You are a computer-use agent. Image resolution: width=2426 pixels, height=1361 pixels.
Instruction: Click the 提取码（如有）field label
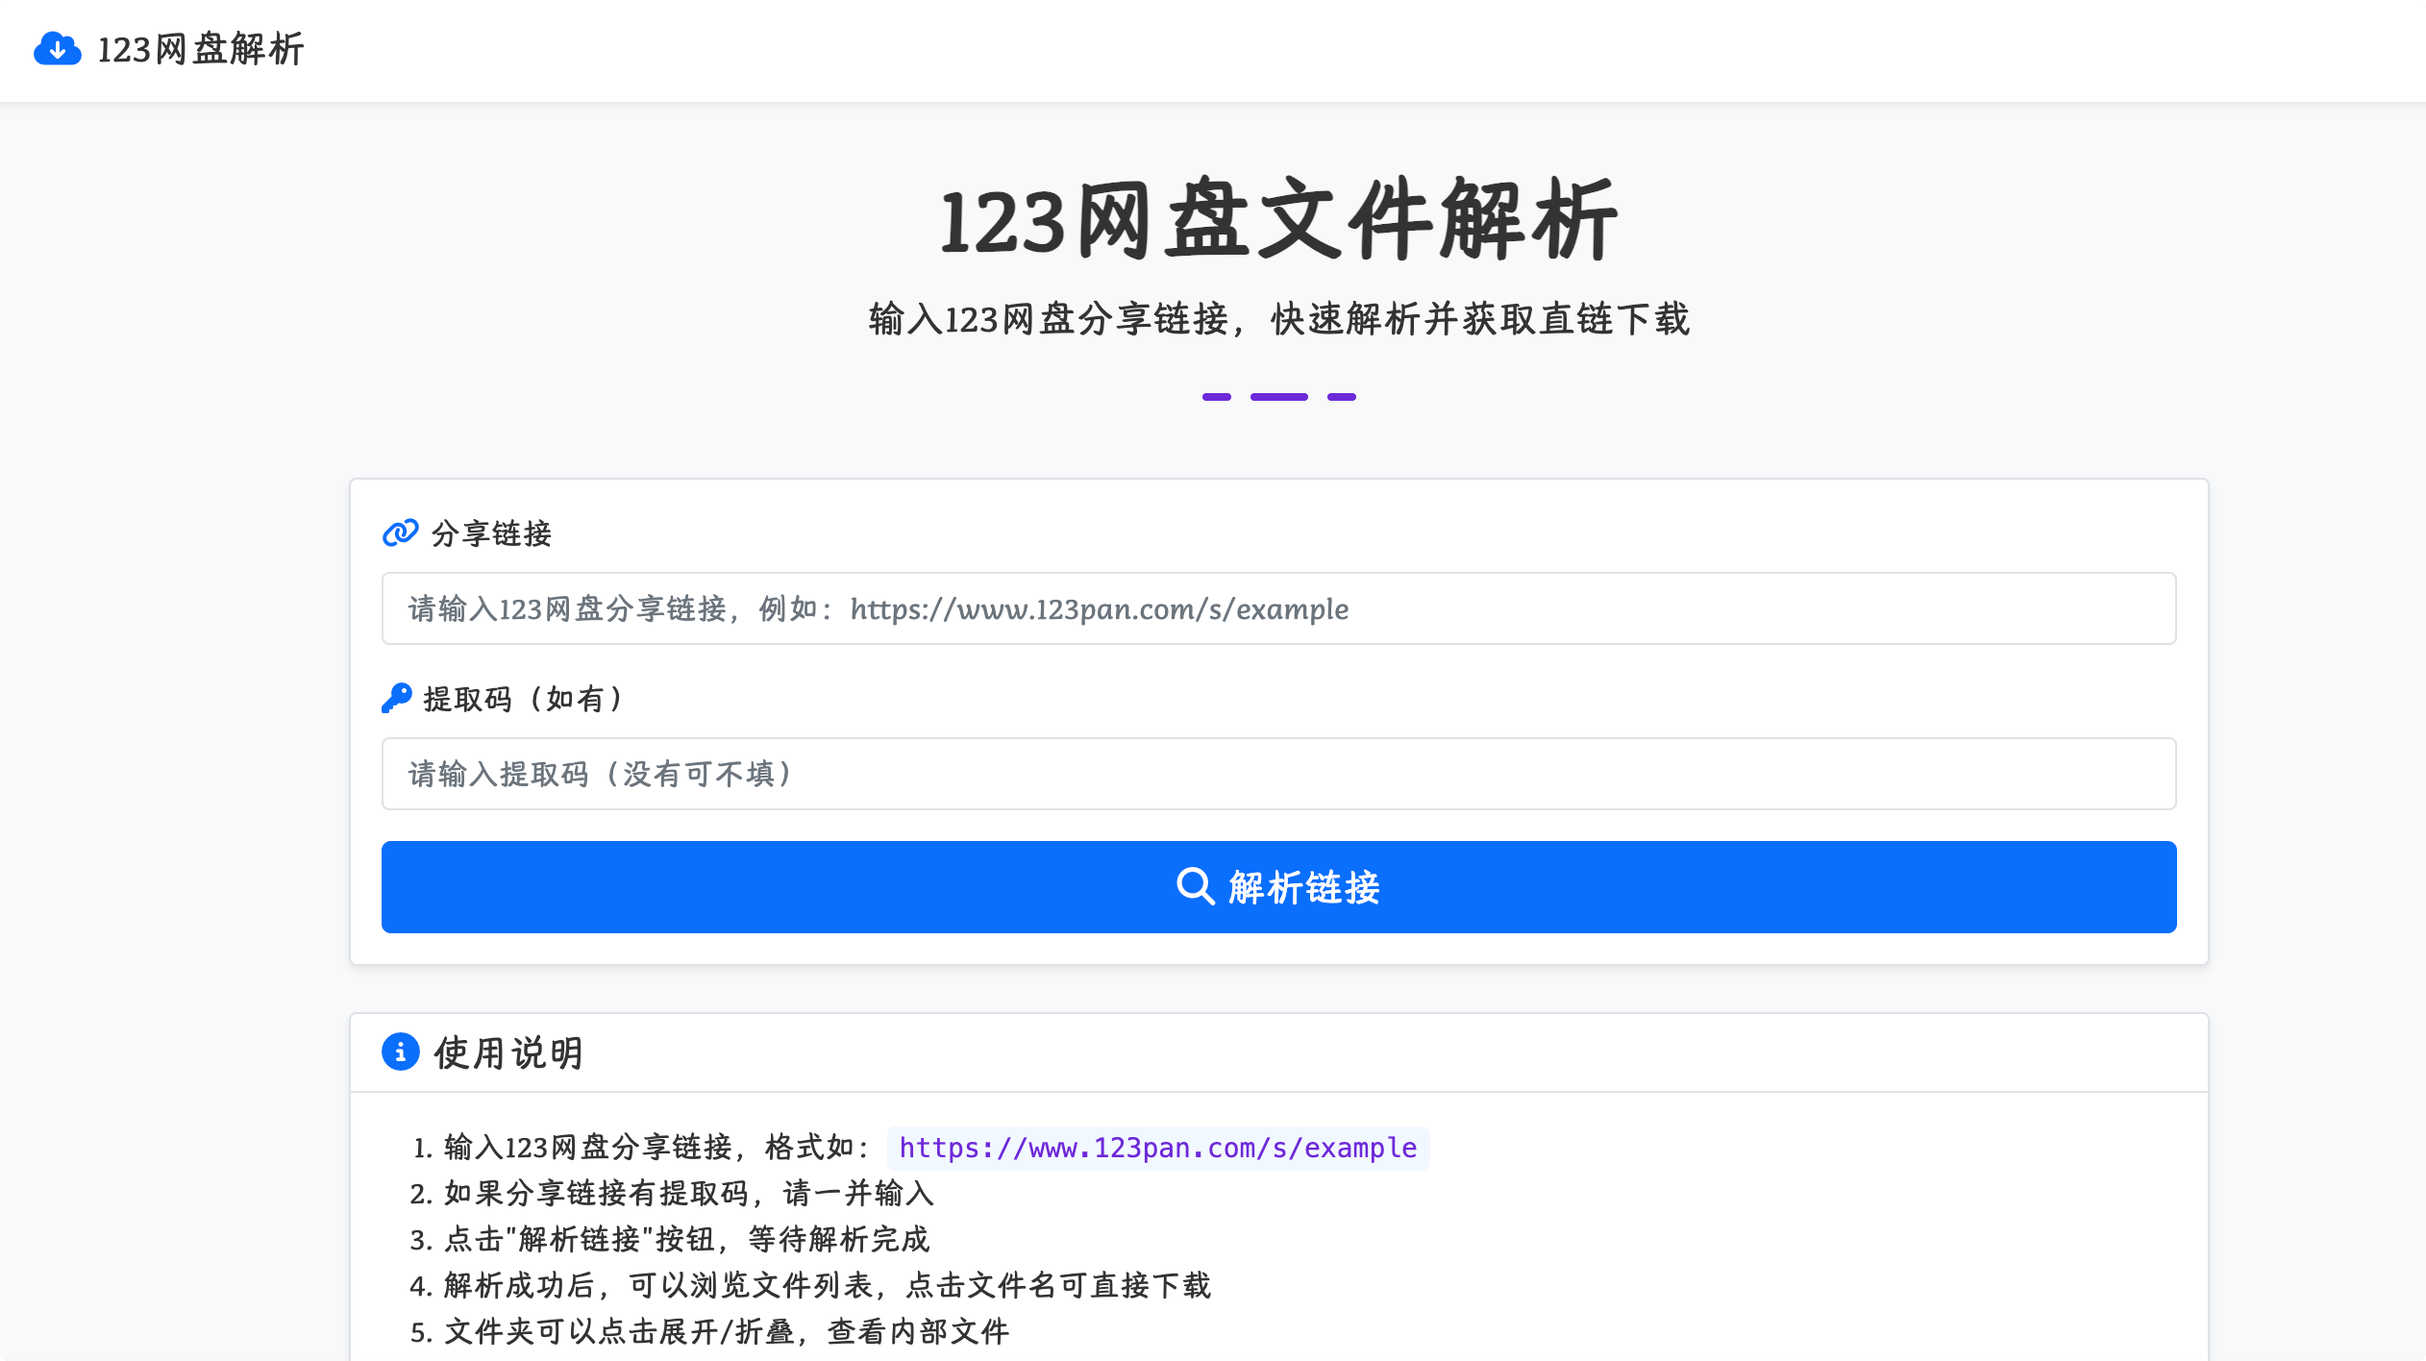pos(525,699)
